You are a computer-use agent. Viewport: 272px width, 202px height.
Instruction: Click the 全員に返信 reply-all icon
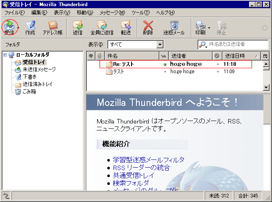102,25
